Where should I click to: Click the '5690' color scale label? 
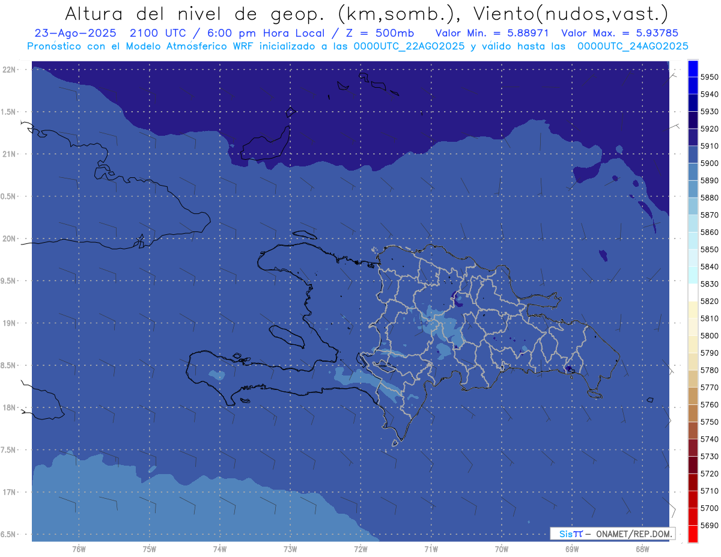[709, 526]
